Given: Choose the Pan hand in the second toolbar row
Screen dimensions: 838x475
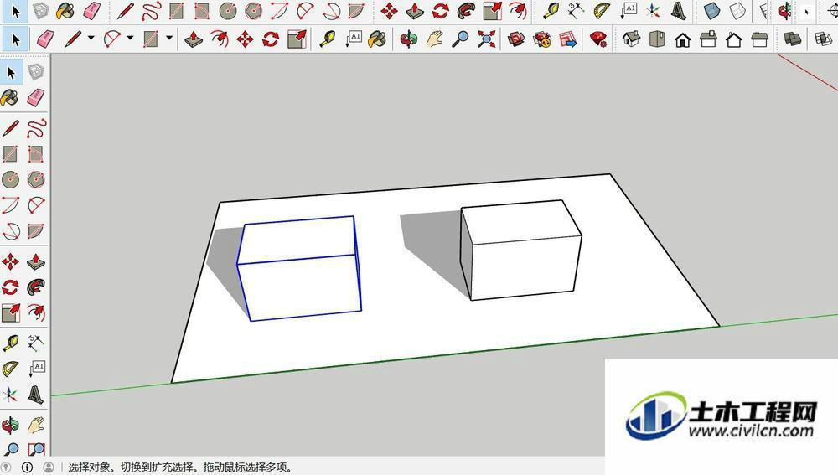Looking at the screenshot, I should point(434,39).
